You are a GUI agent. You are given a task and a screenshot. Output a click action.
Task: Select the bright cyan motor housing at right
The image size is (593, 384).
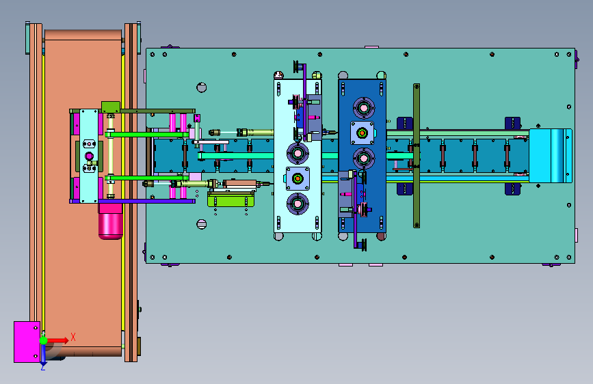[x=551, y=156]
